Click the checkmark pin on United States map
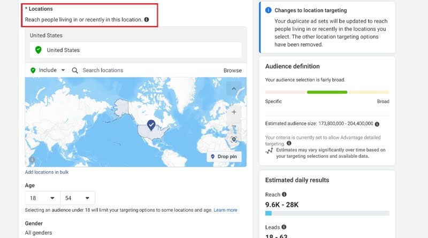The height and width of the screenshot is (238, 428). click(151, 125)
